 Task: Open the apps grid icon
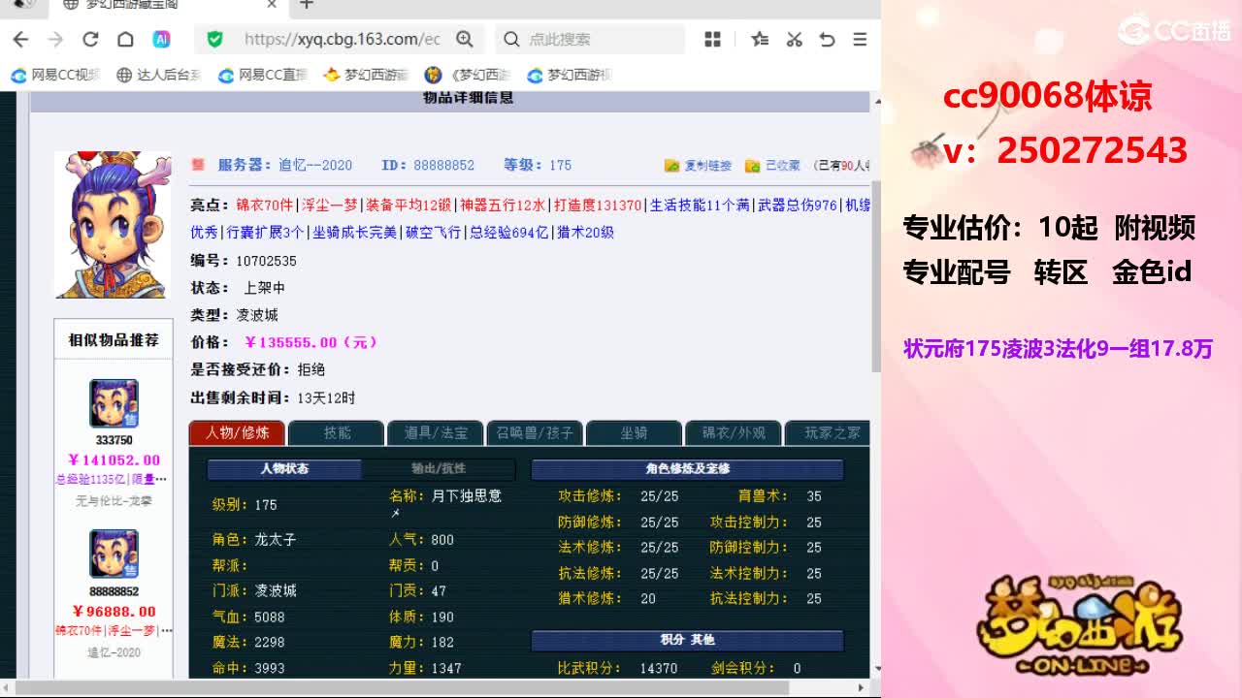point(712,39)
